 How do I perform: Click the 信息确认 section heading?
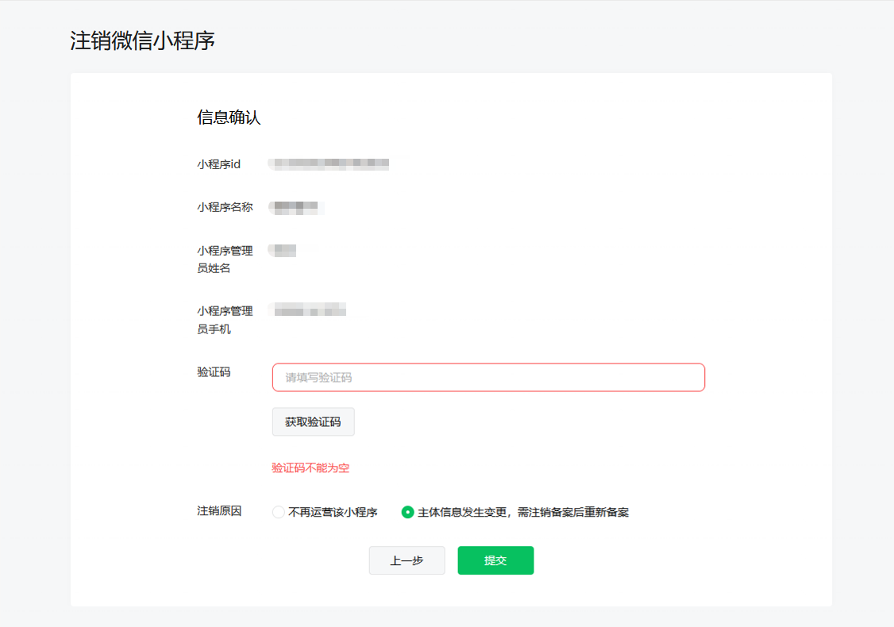coord(229,117)
